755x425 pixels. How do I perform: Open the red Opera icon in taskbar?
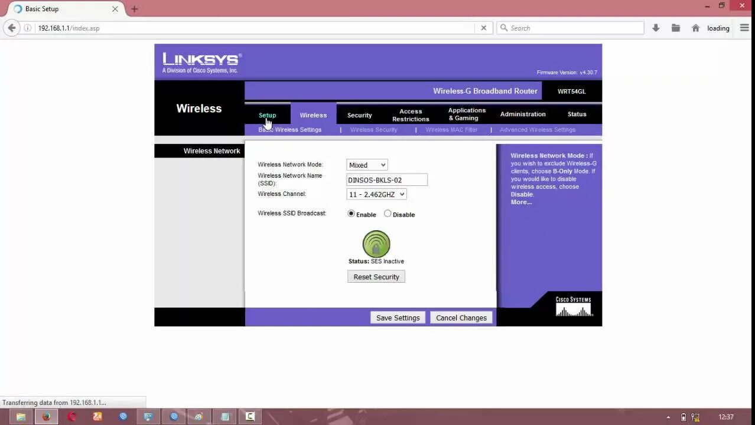[72, 417]
